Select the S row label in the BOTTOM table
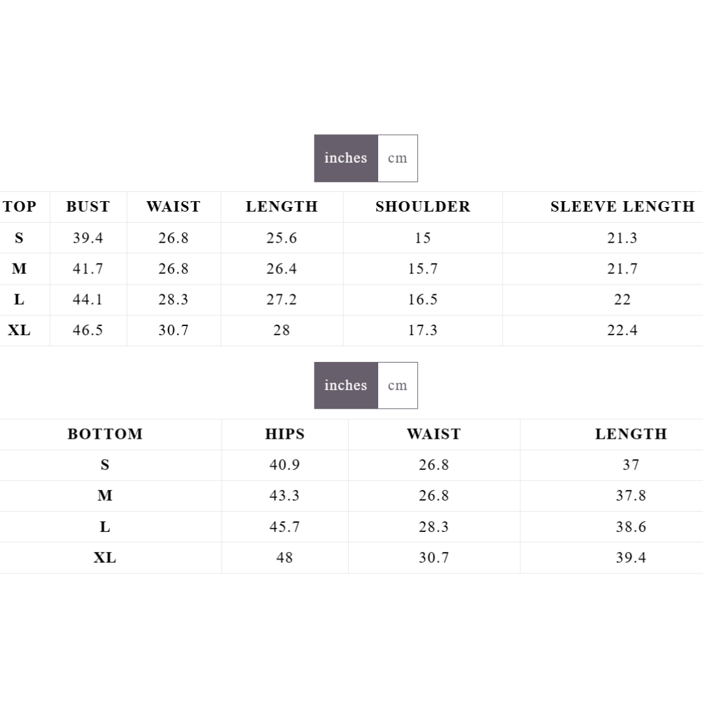 coord(105,465)
